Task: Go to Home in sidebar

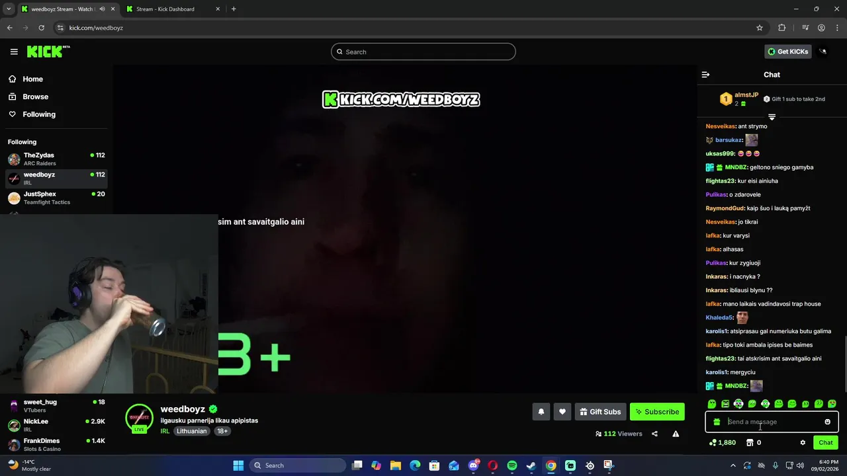Action: pyautogui.click(x=26, y=79)
